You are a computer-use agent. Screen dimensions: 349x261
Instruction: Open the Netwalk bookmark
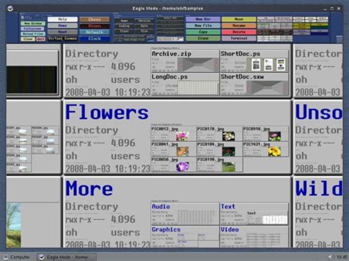[x=95, y=32]
